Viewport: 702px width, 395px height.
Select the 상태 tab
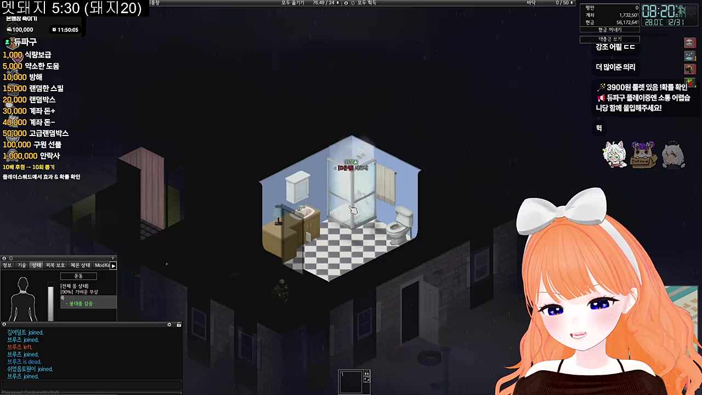36,266
